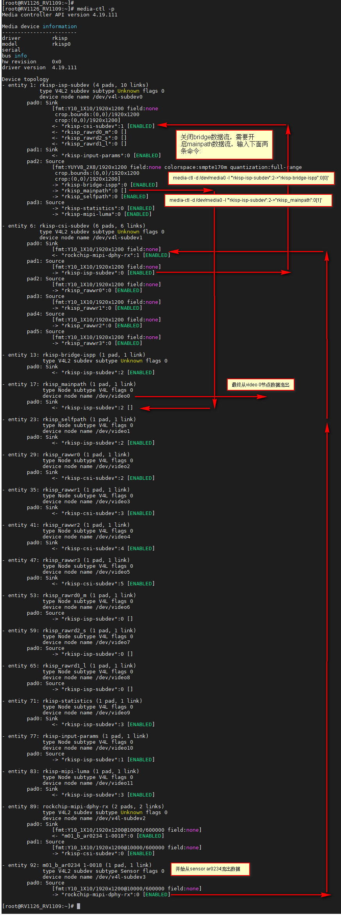Click the '"rkisp_rawrd0_m":0 []' link line under pad0

[x=89, y=132]
